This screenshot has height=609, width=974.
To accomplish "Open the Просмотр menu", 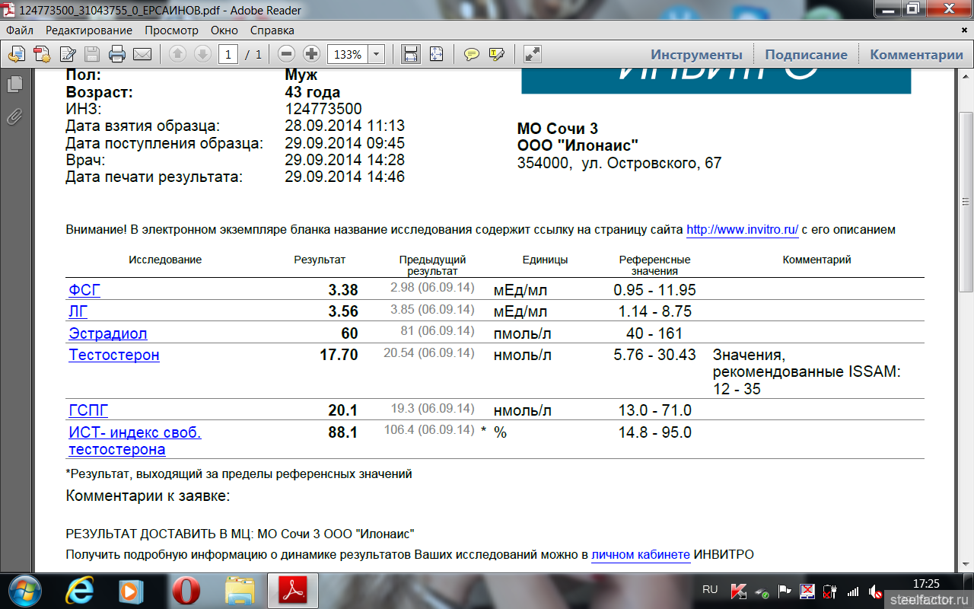I will pos(171,30).
